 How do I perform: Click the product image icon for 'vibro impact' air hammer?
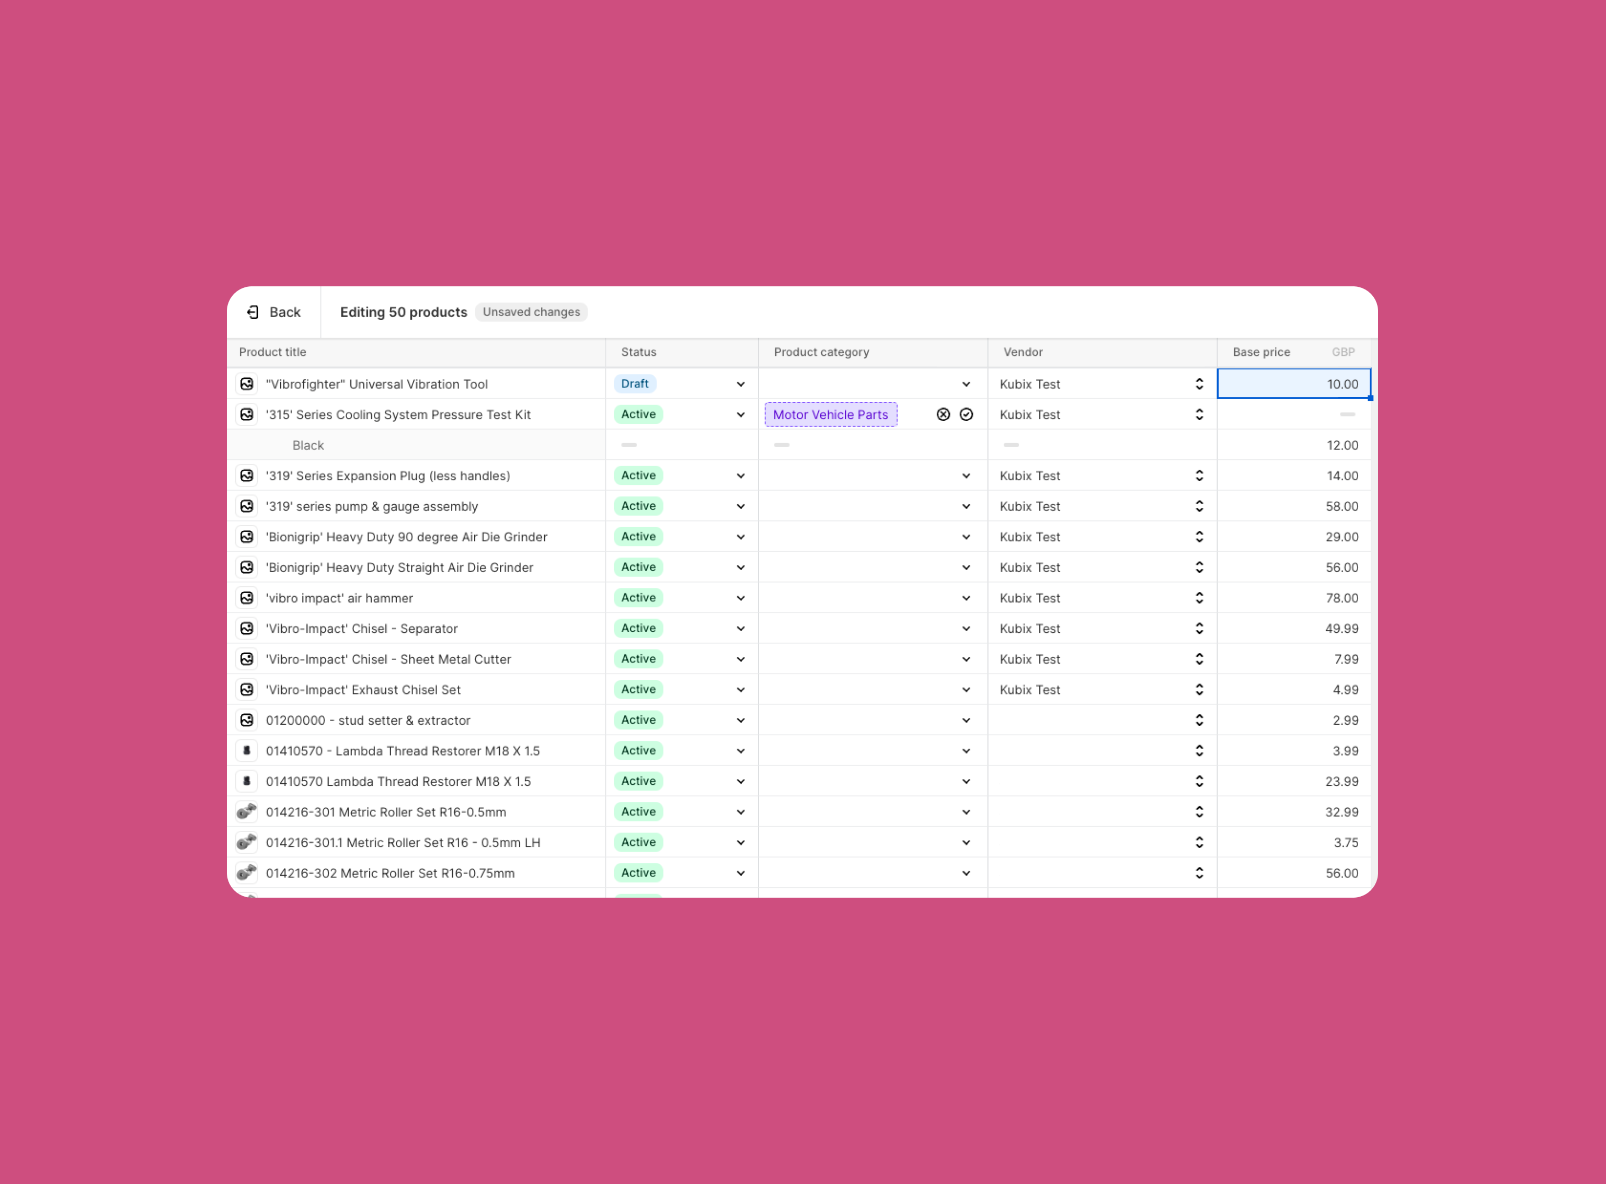point(247,597)
